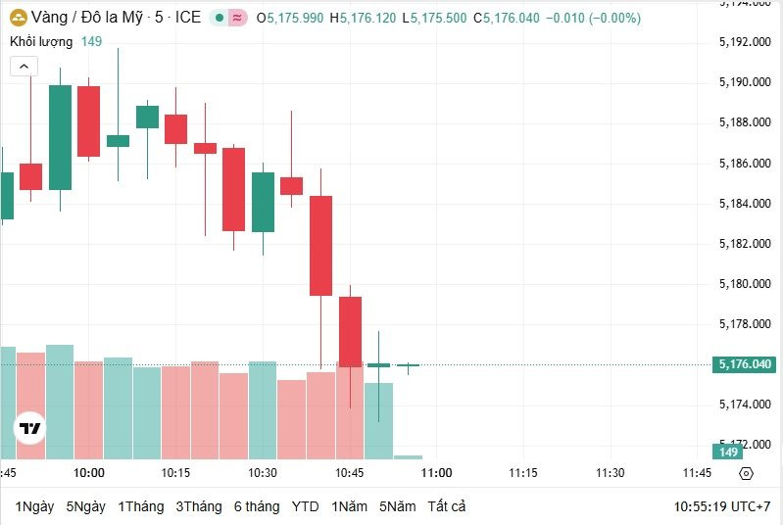Screen dimensions: 783x525
Task: Collapse the indicator legend chevron
Action: tap(24, 67)
